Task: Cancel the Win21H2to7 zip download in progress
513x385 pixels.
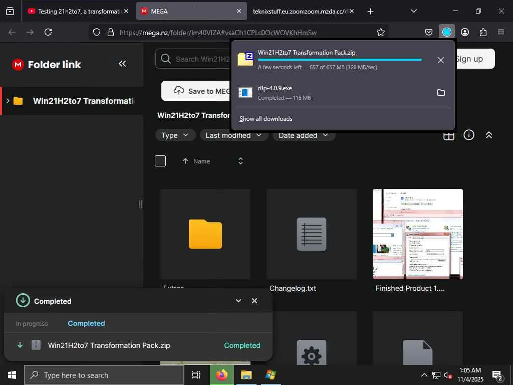Action: pyautogui.click(x=441, y=60)
